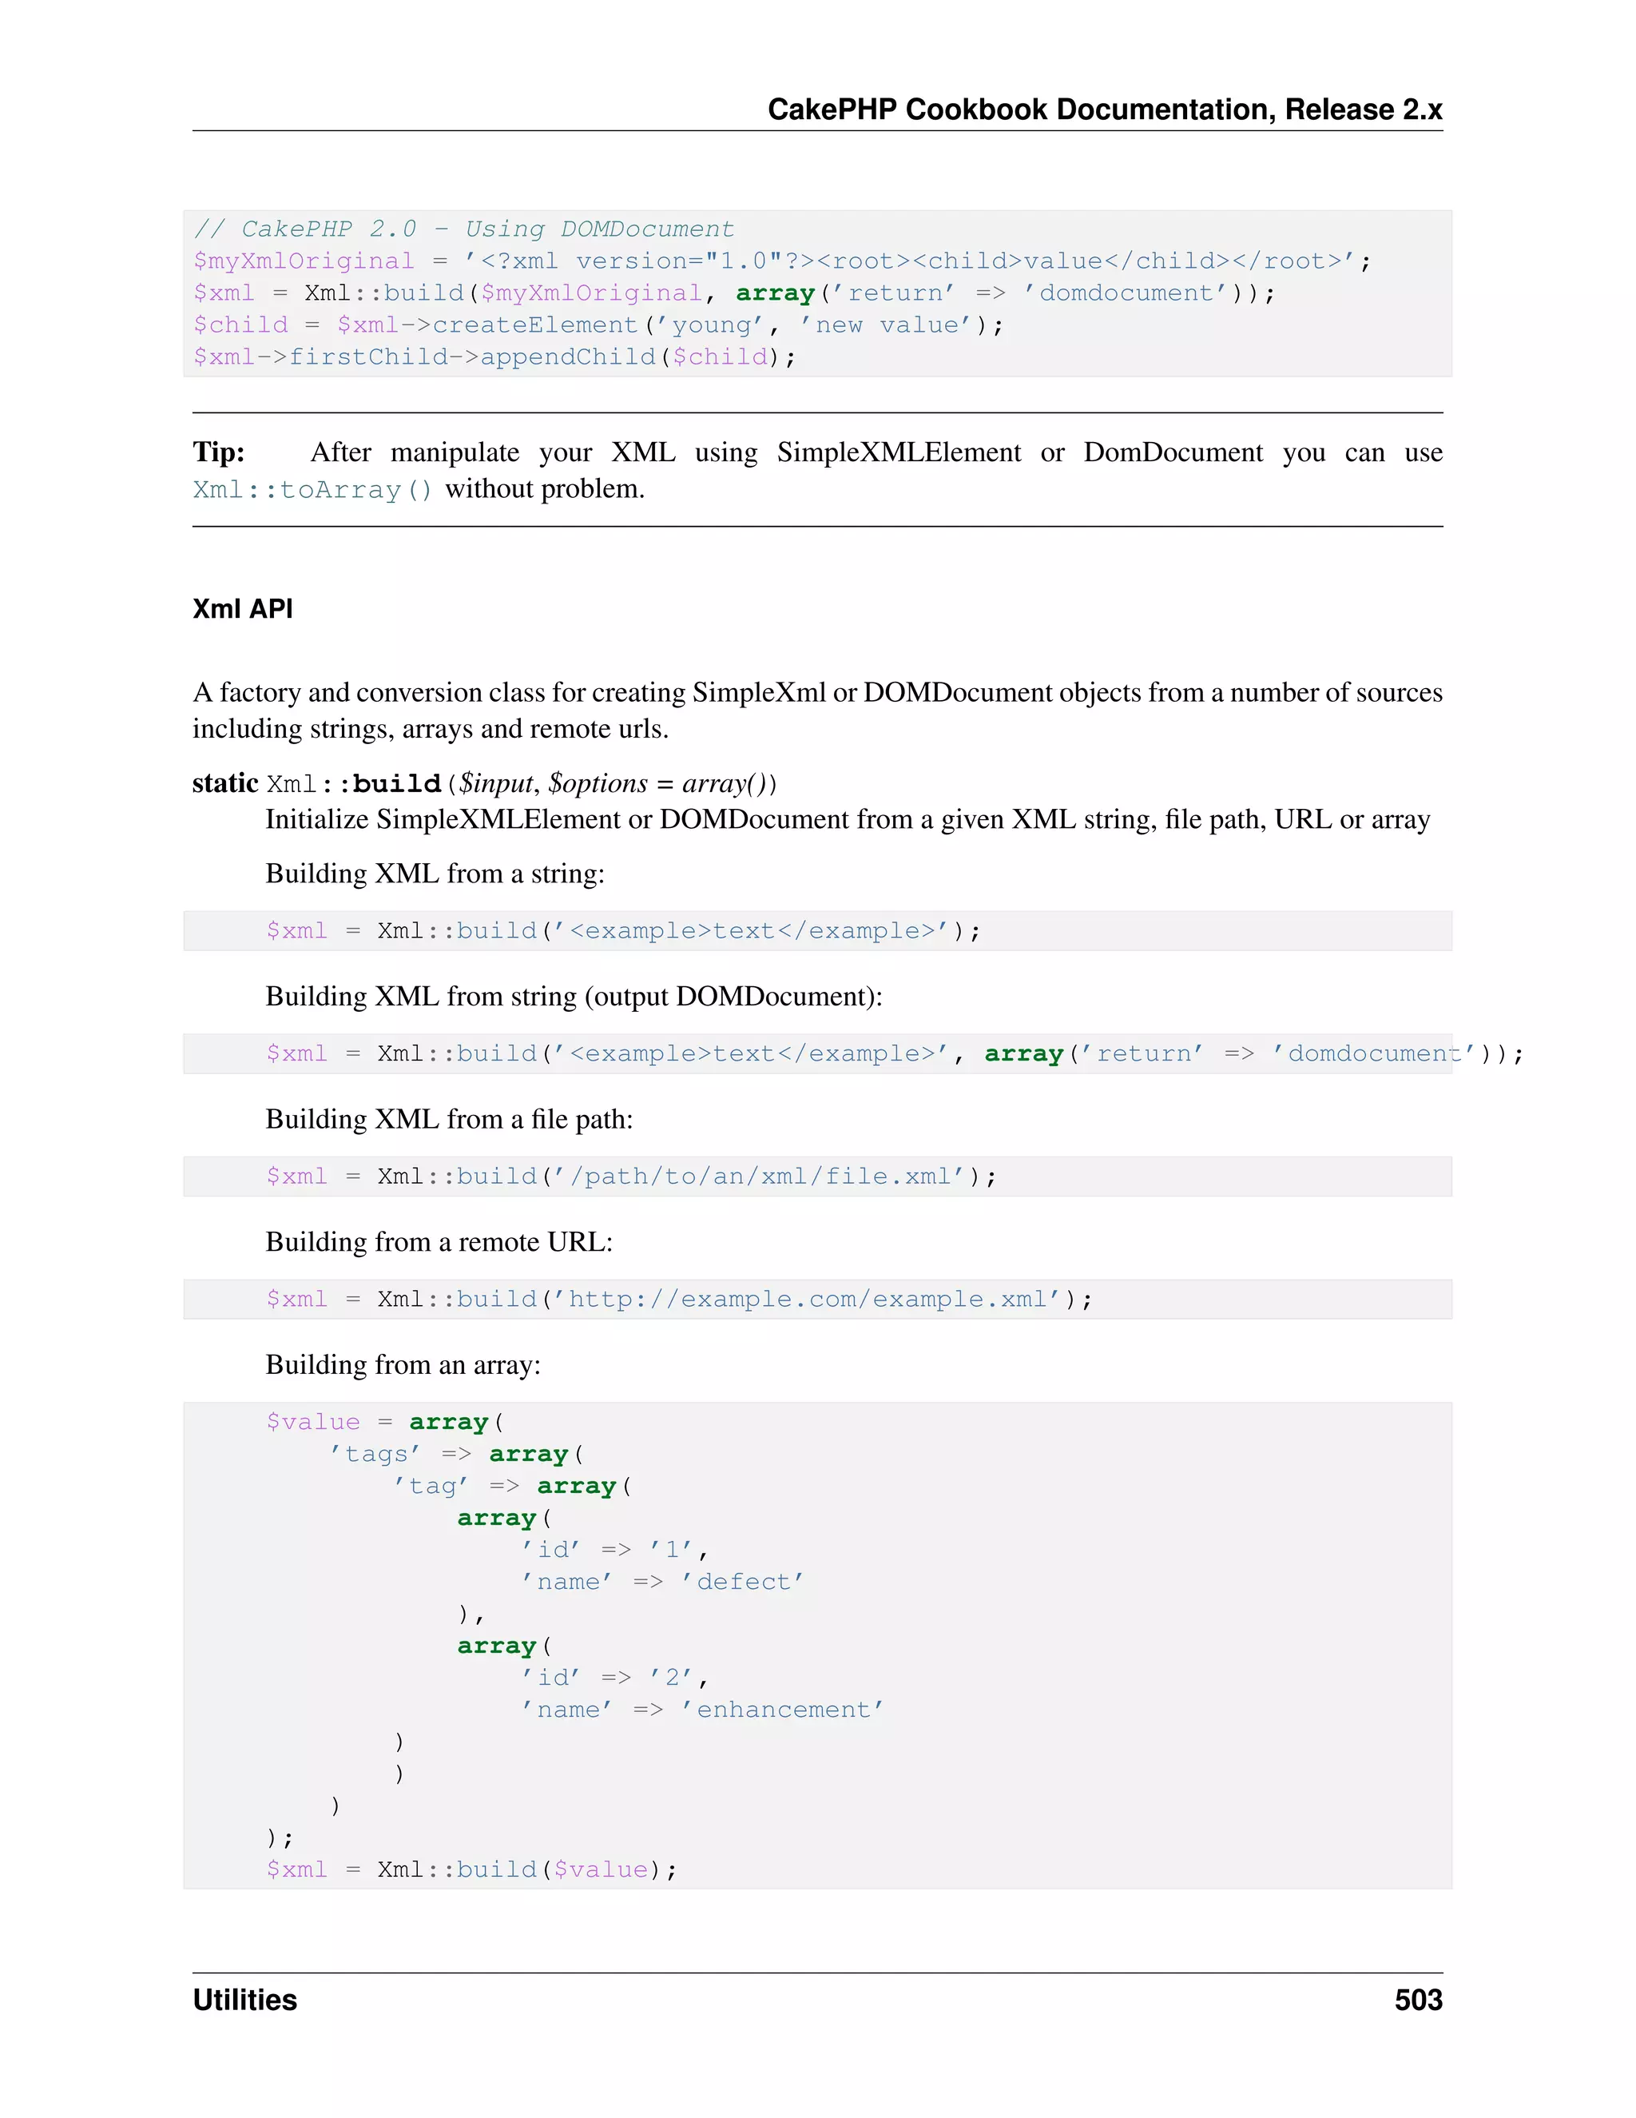The width and height of the screenshot is (1636, 2118).
Task: Click the line '$value = array('
Action: (x=385, y=1422)
